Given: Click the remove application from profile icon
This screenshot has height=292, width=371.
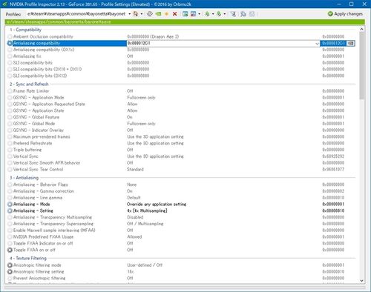Looking at the screenshot, I should [x=193, y=14].
